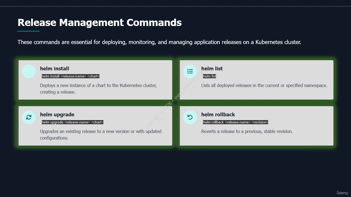
Task: Select the "helm list" card heading
Action: pyautogui.click(x=212, y=69)
